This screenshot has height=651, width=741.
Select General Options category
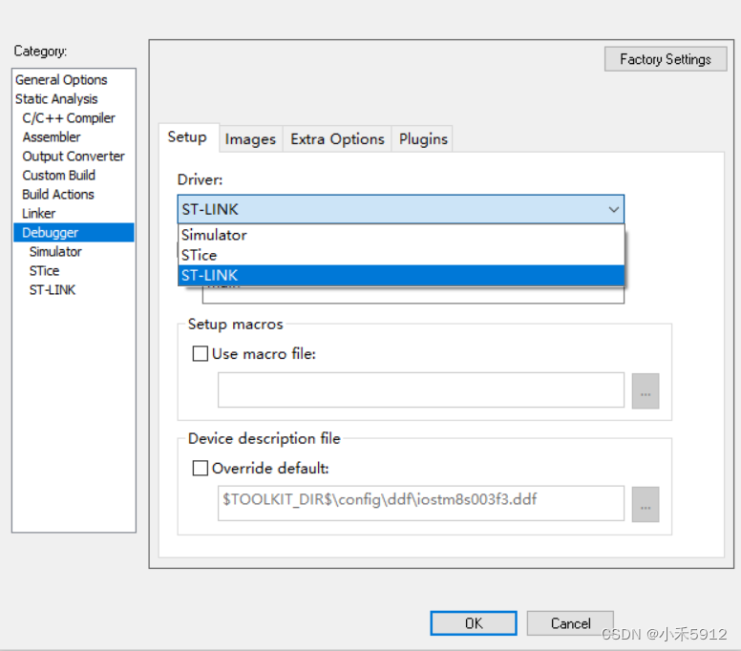(x=61, y=80)
